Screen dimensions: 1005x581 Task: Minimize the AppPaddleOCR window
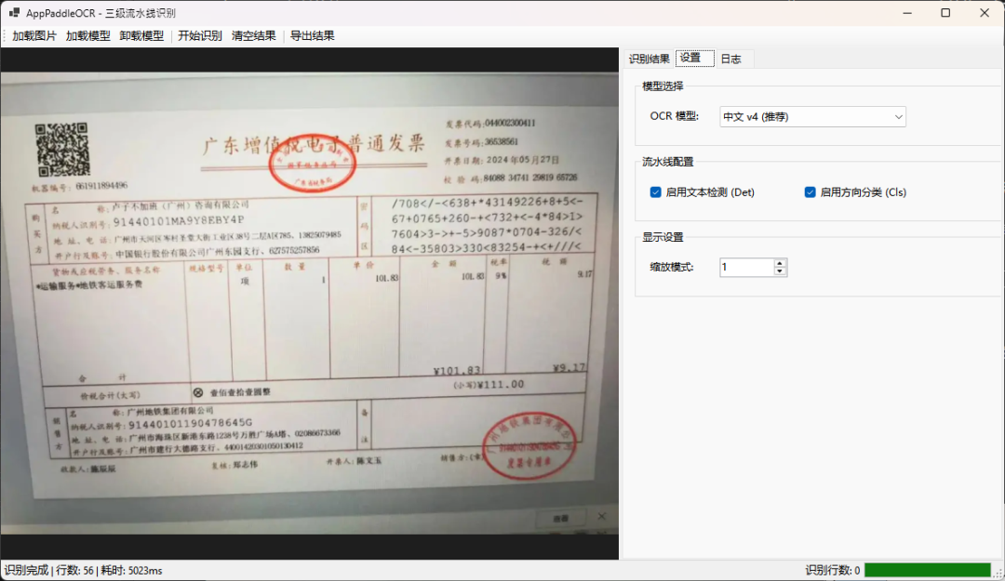point(907,13)
